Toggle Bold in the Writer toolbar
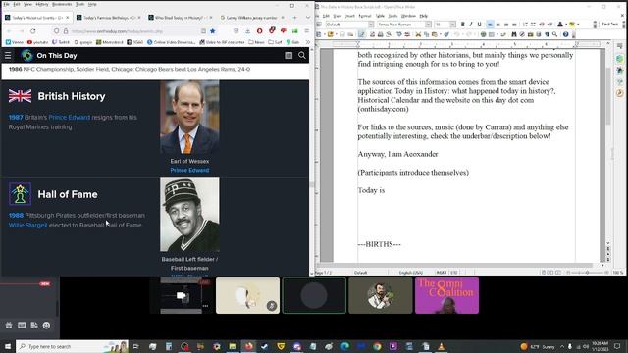Screen dimensions: 628x353 462,25
